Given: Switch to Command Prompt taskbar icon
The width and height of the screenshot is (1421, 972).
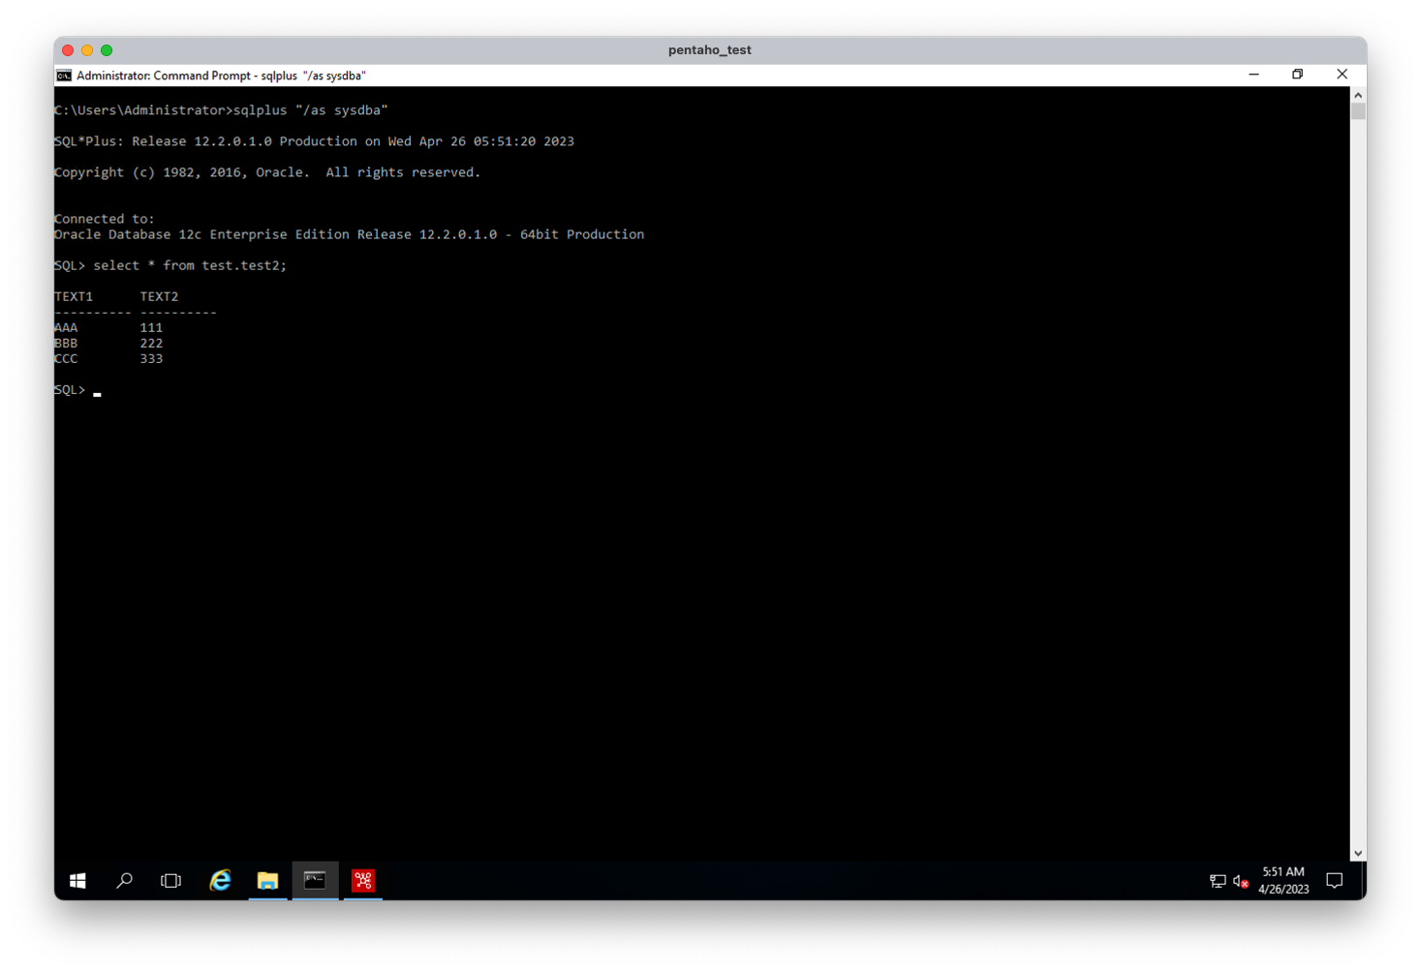Looking at the screenshot, I should (315, 880).
